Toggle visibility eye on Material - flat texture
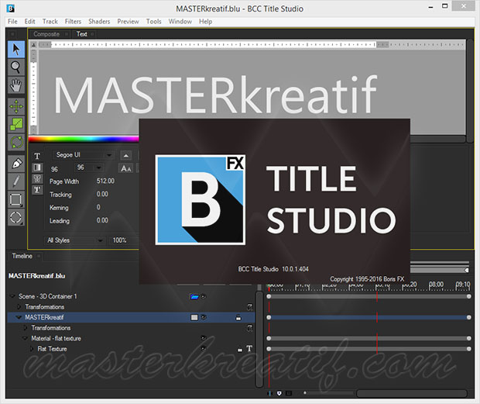 point(204,338)
